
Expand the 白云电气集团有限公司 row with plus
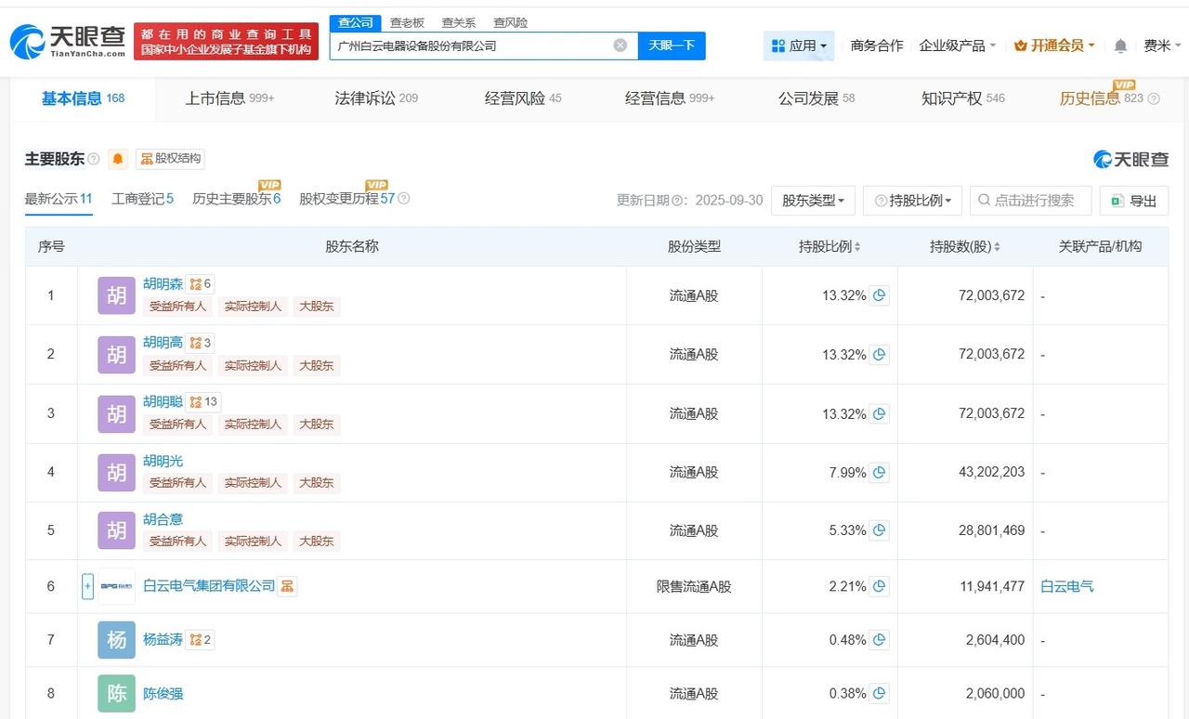87,586
